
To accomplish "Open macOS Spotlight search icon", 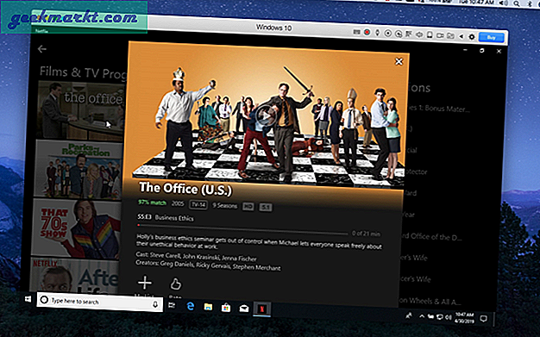I will pyautogui.click(x=517, y=3).
